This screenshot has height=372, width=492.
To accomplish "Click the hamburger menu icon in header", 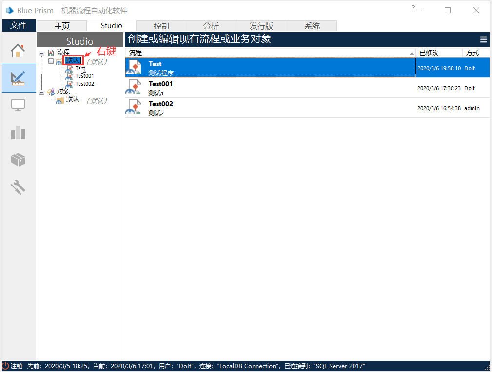I will click(x=484, y=39).
